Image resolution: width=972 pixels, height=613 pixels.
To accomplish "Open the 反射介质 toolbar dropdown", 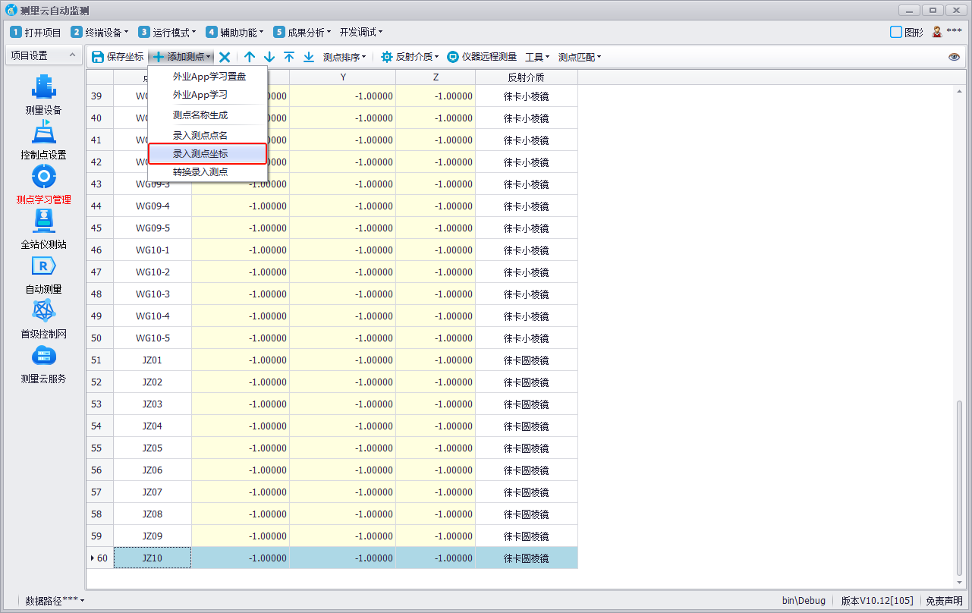I will click(x=410, y=57).
